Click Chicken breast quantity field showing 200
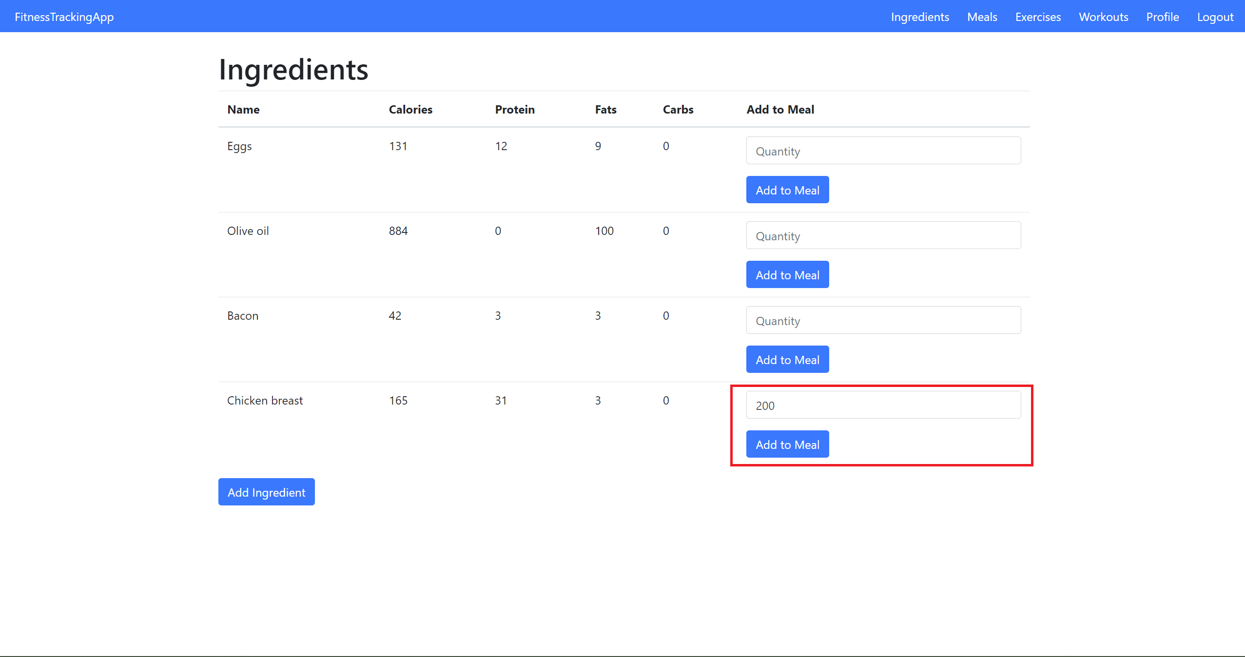 tap(883, 405)
